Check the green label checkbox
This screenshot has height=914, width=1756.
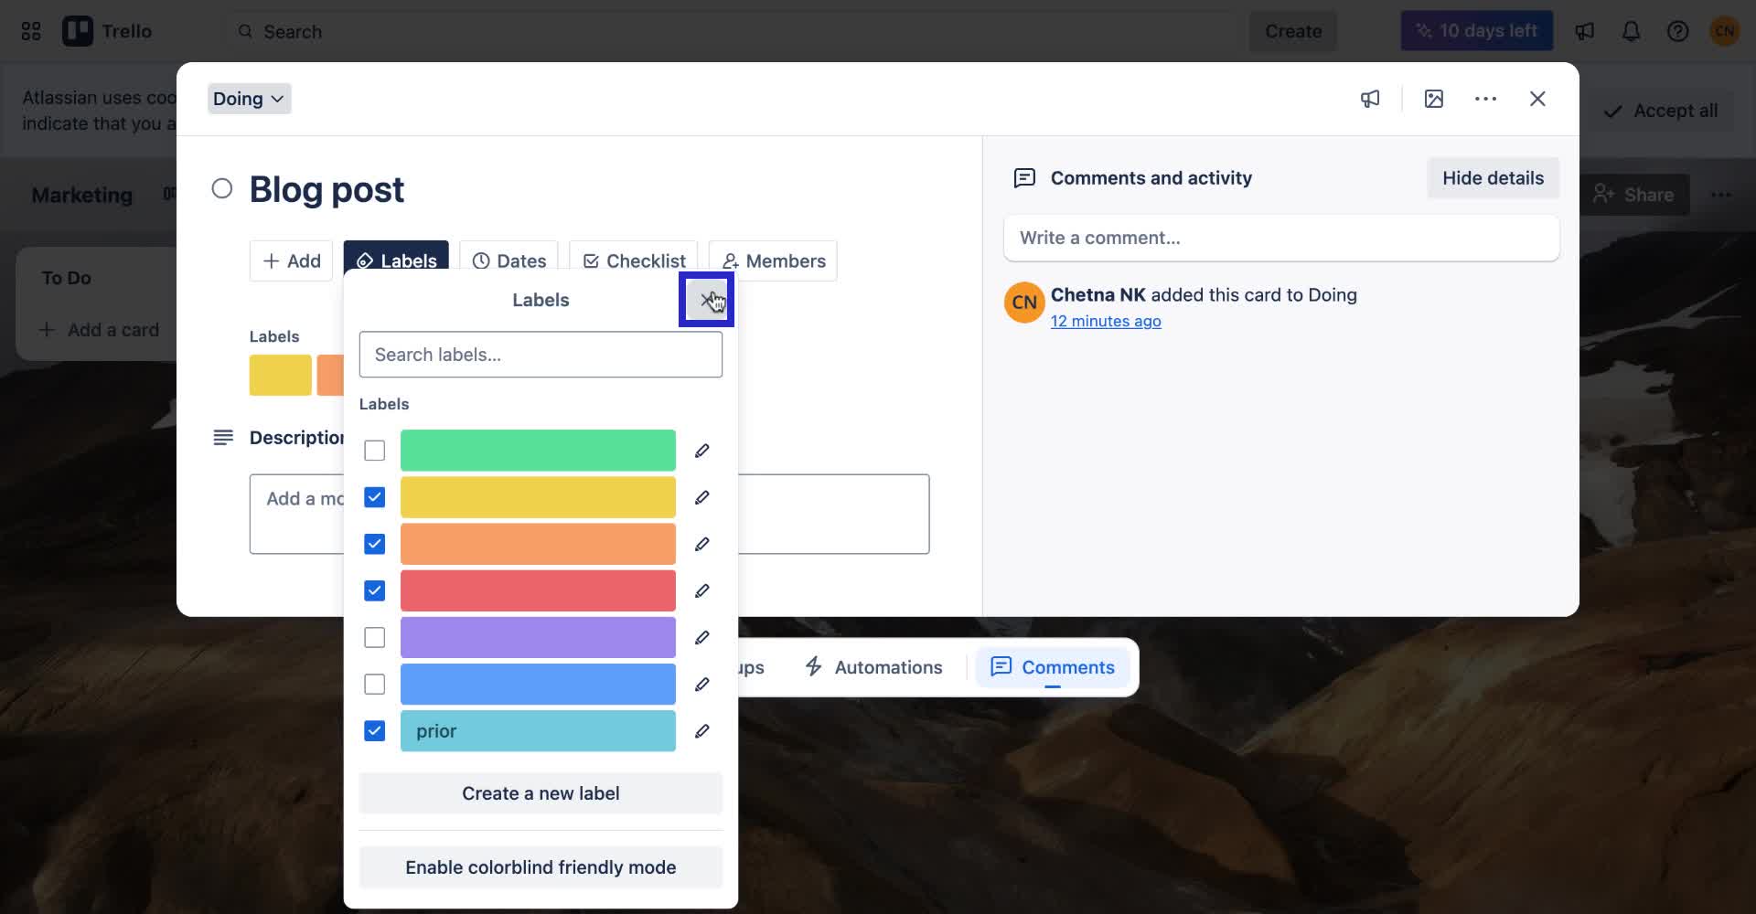coord(374,450)
